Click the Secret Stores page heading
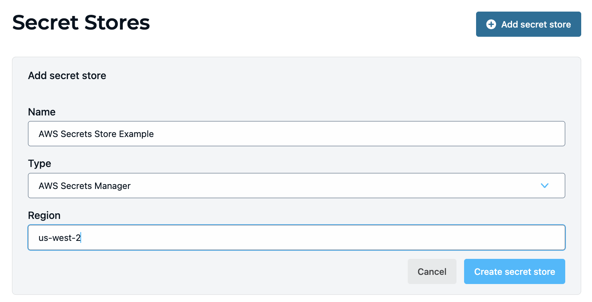 click(x=81, y=23)
